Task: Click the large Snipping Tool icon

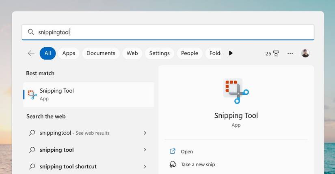Action: (x=236, y=92)
